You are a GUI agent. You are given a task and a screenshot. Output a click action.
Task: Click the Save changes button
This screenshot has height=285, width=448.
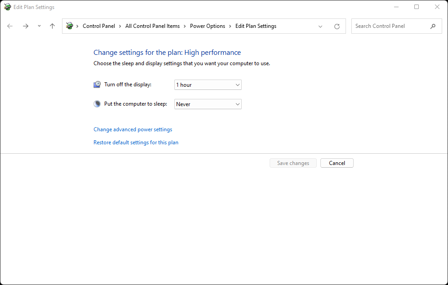point(293,163)
